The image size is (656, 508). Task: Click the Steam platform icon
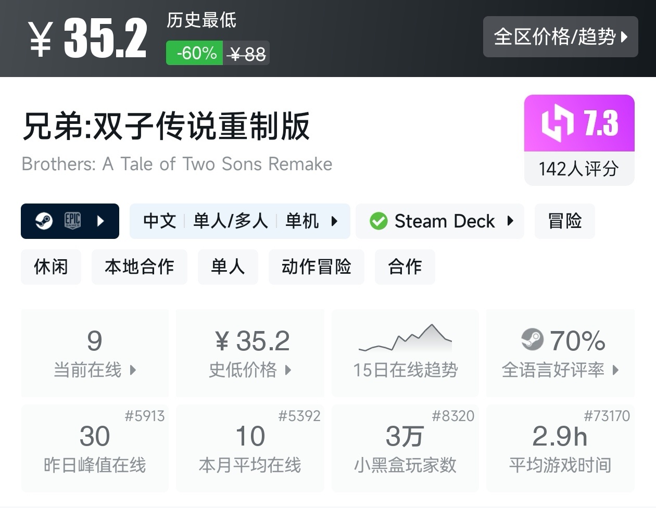(44, 221)
